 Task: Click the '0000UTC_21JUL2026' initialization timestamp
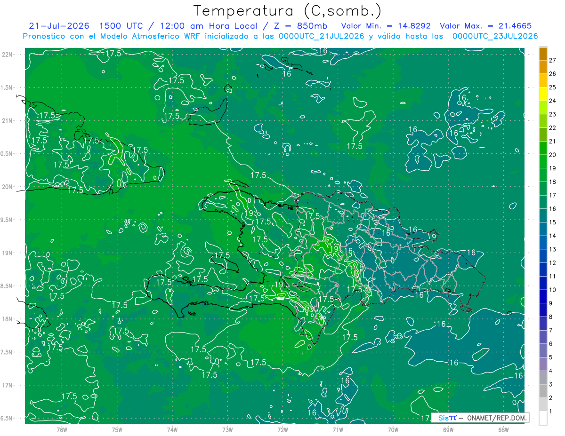(321, 36)
